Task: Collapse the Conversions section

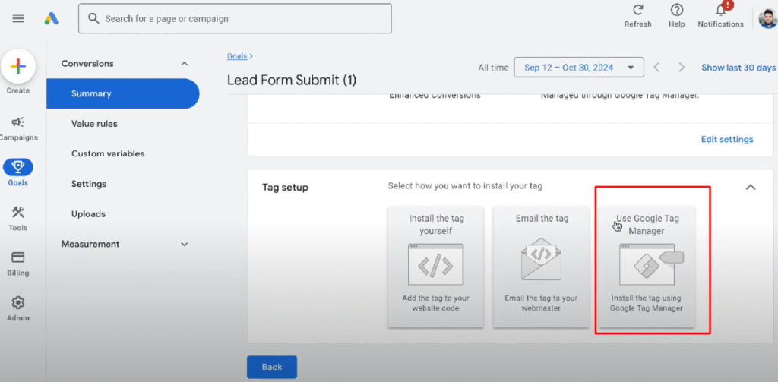Action: (x=184, y=64)
